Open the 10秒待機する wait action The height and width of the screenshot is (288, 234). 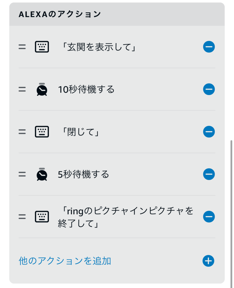tap(86, 89)
